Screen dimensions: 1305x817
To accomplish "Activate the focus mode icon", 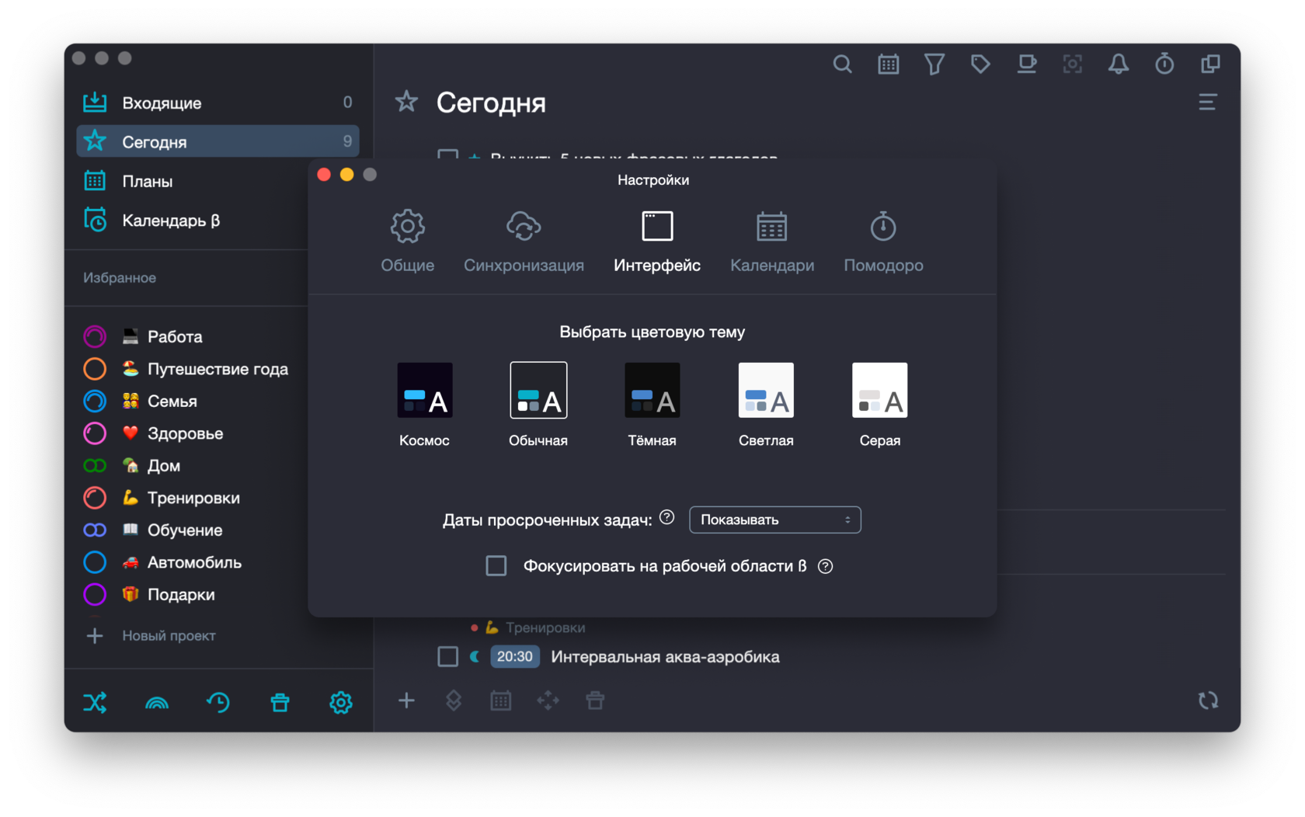I will pyautogui.click(x=1073, y=64).
